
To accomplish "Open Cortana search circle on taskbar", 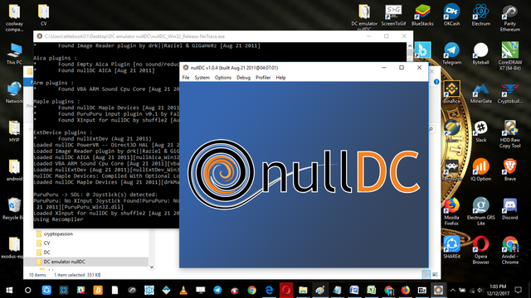I will (x=28, y=291).
